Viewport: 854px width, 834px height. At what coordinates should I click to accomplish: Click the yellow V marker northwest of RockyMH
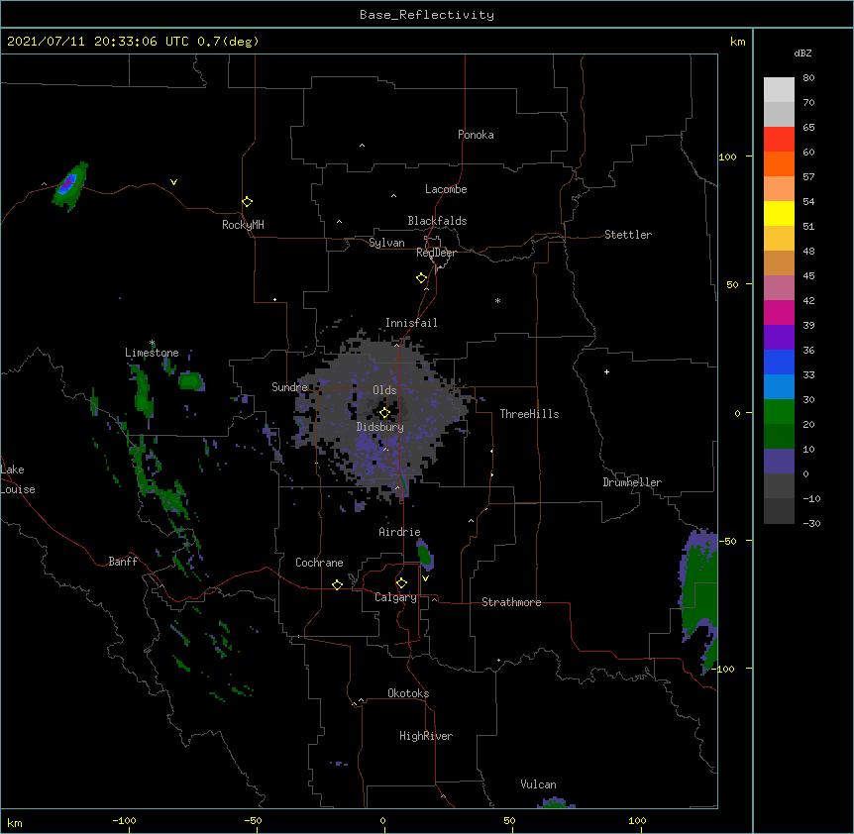173,182
